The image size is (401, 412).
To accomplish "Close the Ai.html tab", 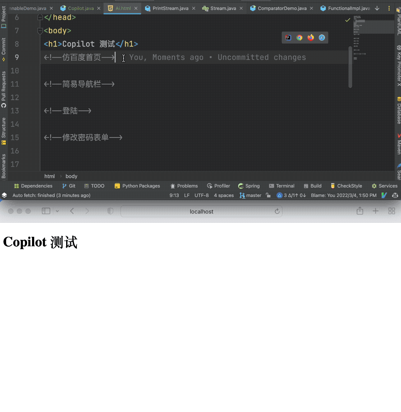I will [x=136, y=8].
